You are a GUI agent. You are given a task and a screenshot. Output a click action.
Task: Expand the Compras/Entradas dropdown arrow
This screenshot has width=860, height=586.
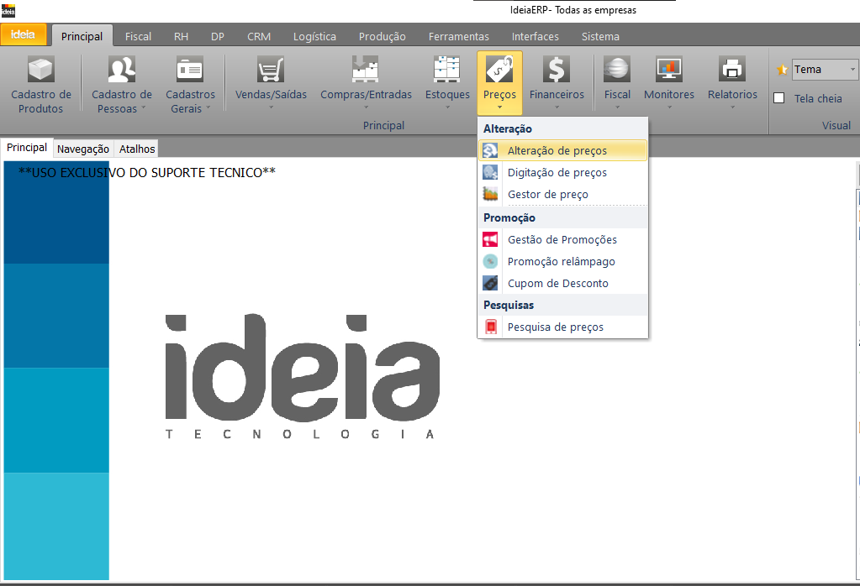coord(366,107)
